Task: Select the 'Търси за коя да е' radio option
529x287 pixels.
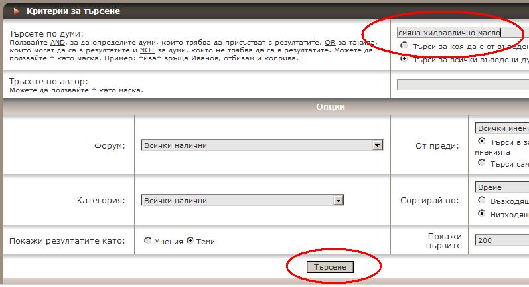Action: (x=404, y=45)
